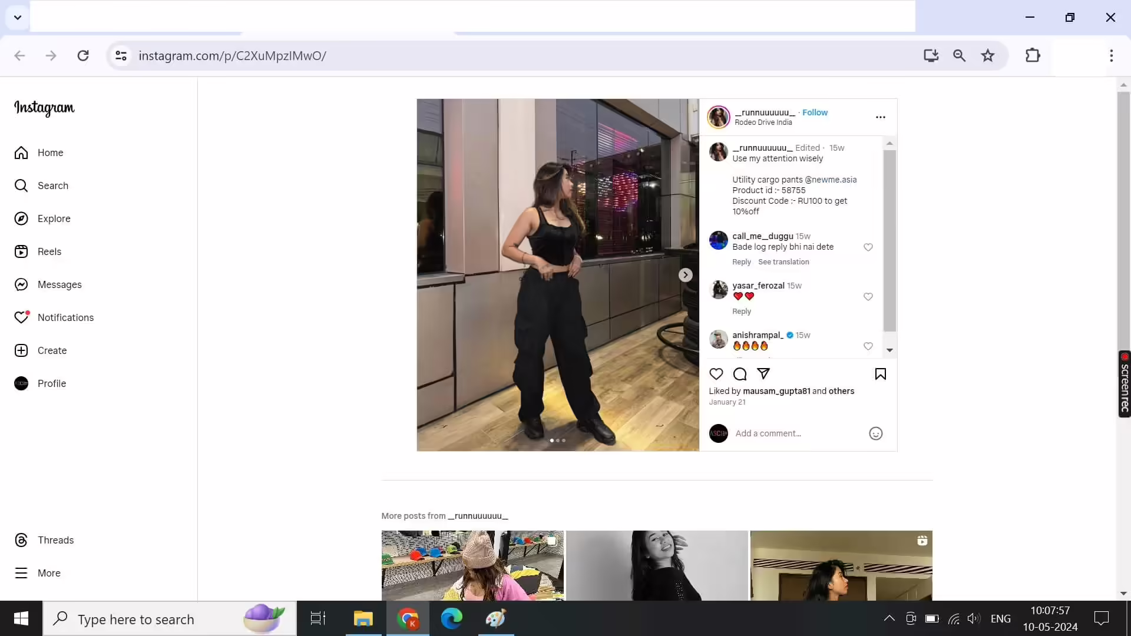Open the Search panel in sidebar

(41, 185)
